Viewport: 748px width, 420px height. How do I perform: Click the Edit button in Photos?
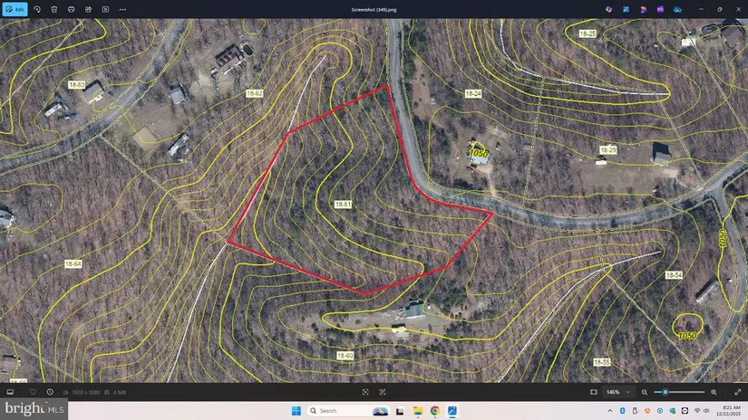click(15, 9)
